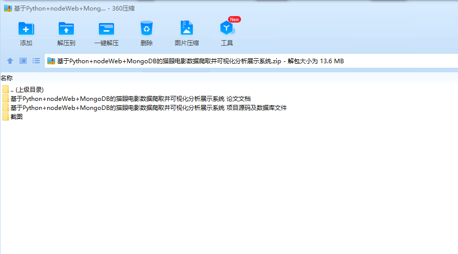Click the window title text '360压缩'
Image resolution: width=458 pixels, height=254 pixels.
tap(123, 9)
